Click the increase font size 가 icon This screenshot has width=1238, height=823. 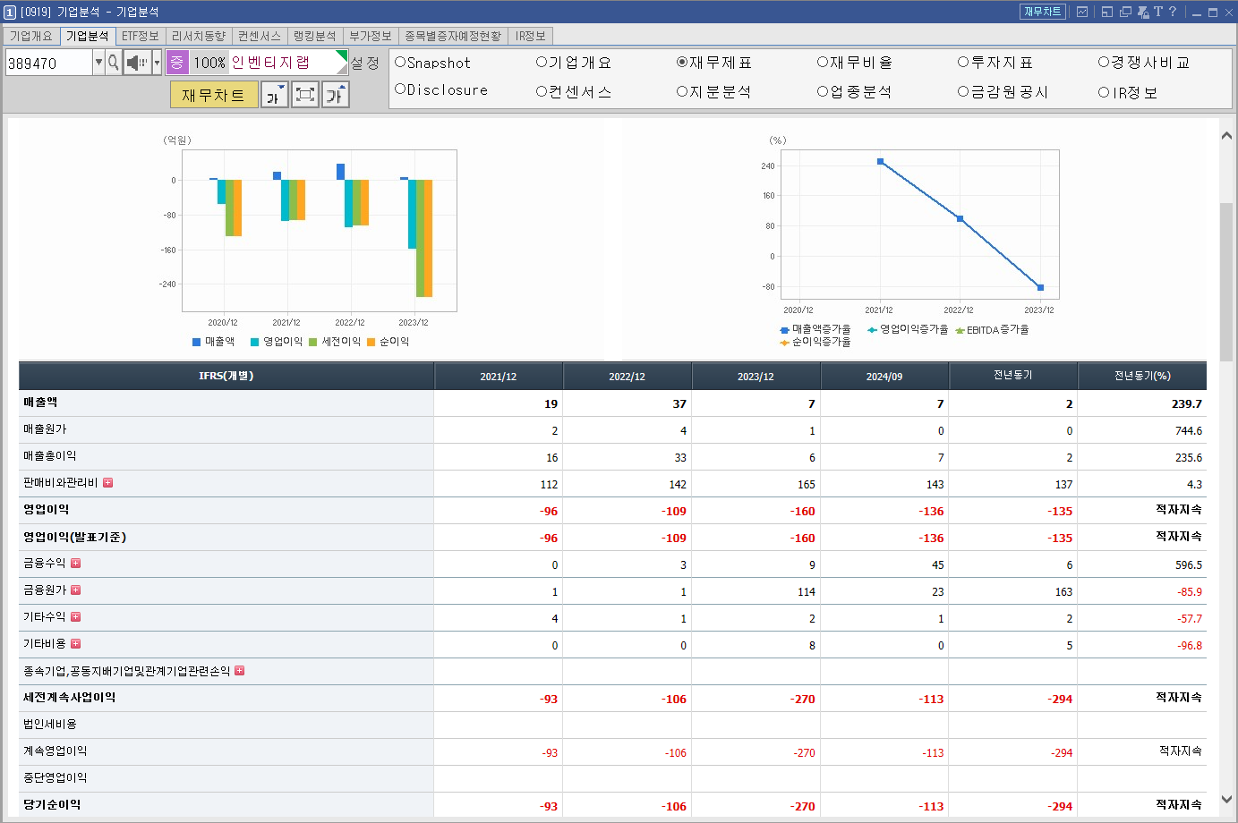tap(336, 95)
